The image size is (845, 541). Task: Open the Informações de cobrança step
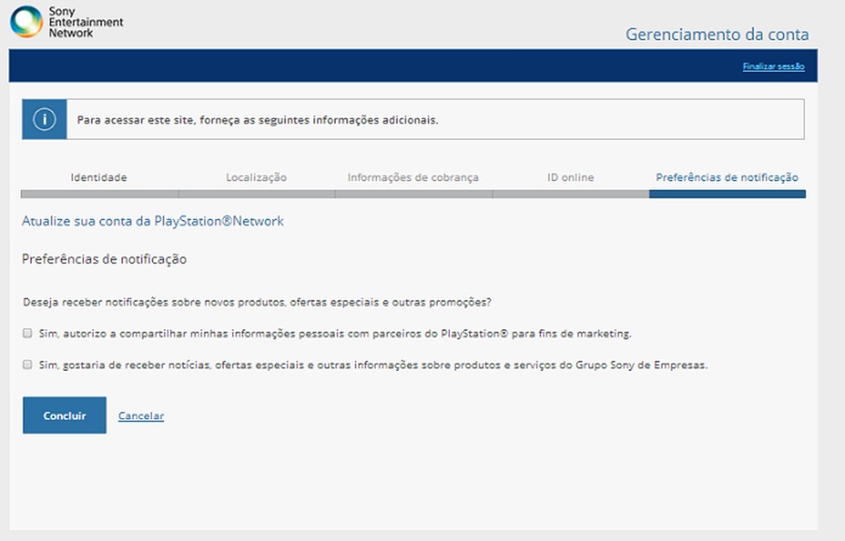click(x=413, y=177)
